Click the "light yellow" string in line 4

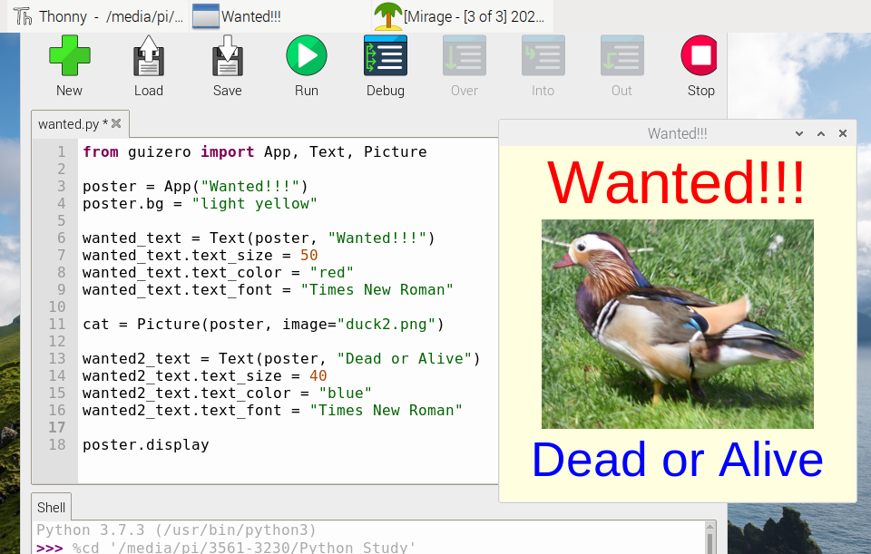(x=254, y=203)
